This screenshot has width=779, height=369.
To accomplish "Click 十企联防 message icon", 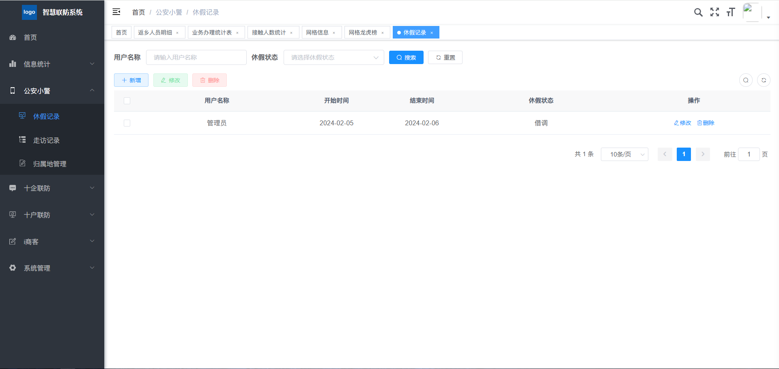I will (x=13, y=188).
